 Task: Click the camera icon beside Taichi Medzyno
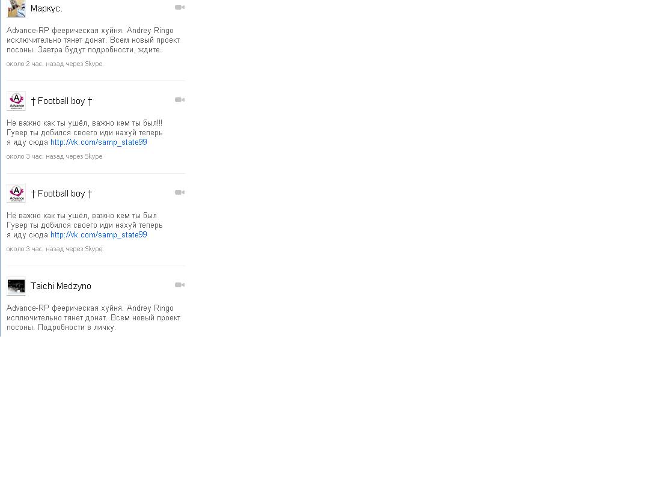point(180,285)
